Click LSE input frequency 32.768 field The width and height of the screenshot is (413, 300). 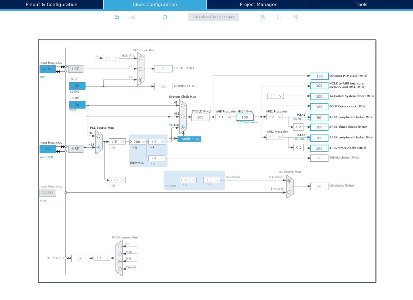48,69
